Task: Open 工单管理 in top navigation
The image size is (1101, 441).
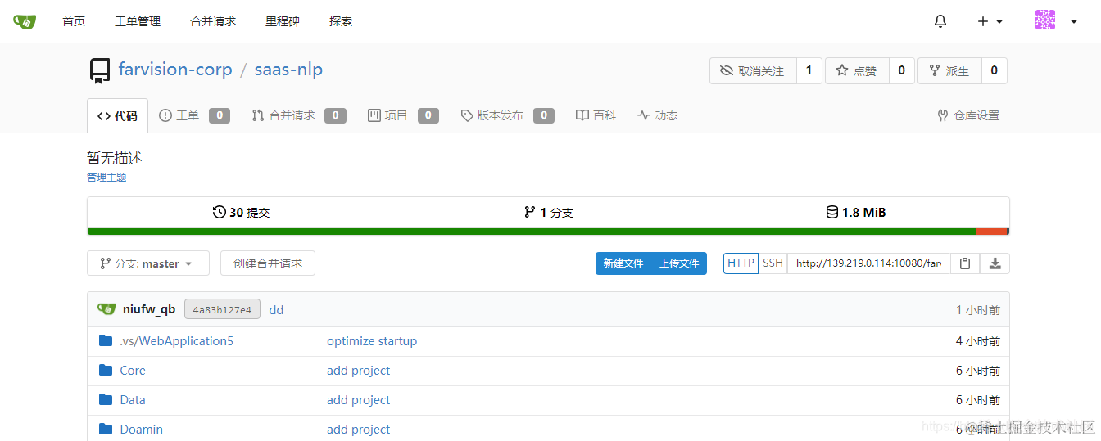Action: [x=138, y=21]
